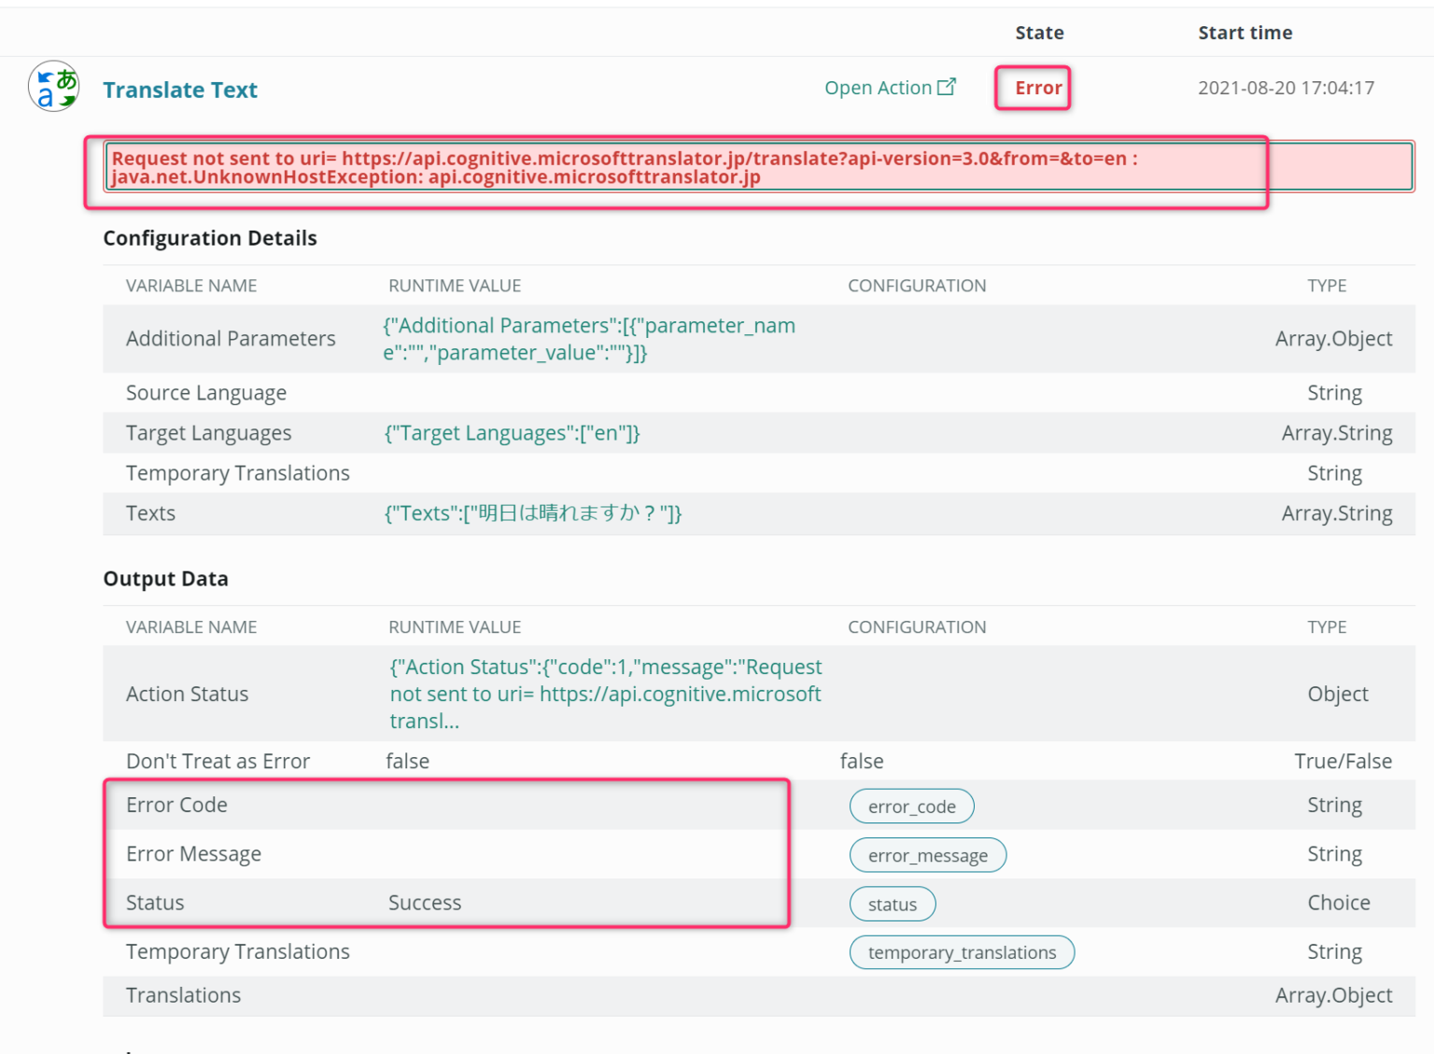Click the status configuration pill

(892, 903)
